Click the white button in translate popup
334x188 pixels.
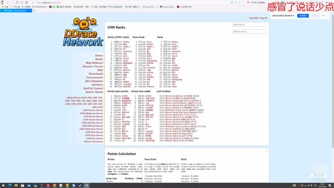[x=314, y=16]
